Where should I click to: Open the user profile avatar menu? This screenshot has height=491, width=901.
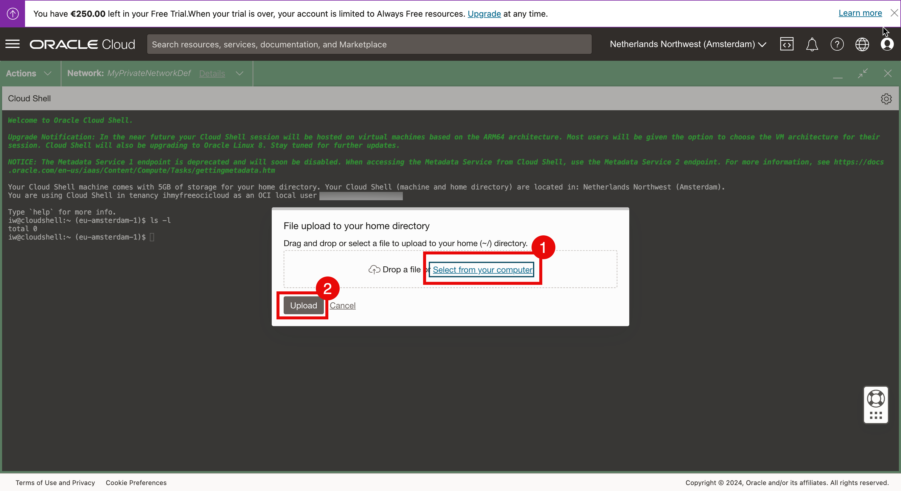[887, 44]
